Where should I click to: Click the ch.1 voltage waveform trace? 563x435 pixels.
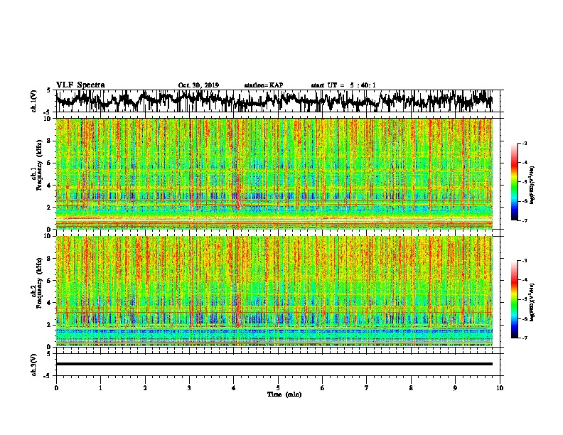pyautogui.click(x=274, y=100)
